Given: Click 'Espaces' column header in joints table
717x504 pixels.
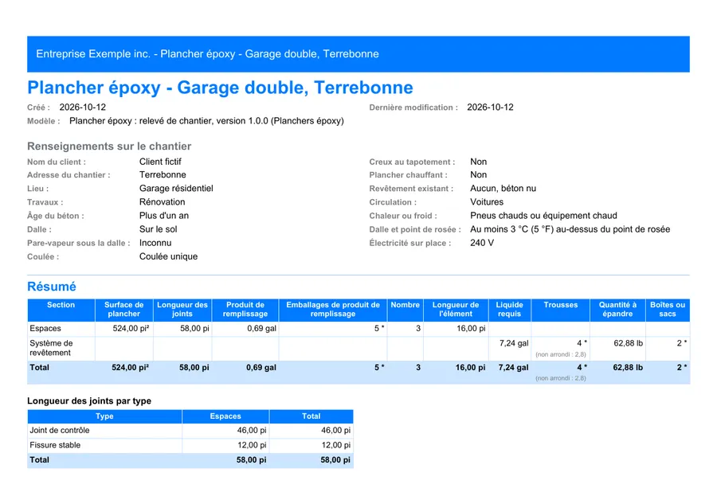Looking at the screenshot, I should (225, 416).
